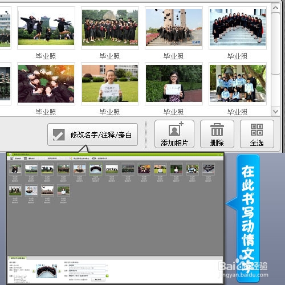Click the 毕业照 caption under the stairs arc photo

(237, 56)
